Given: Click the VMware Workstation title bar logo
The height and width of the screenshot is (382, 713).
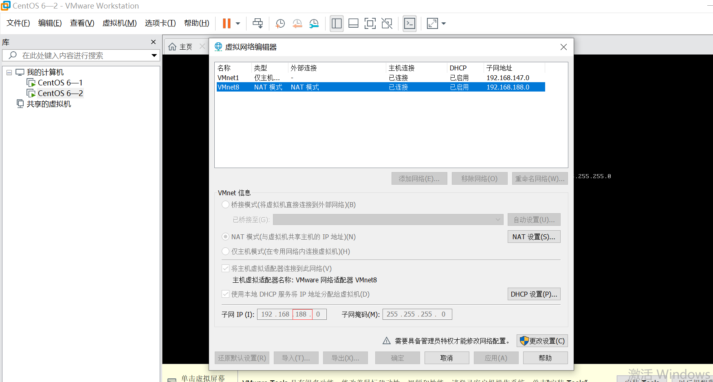Looking at the screenshot, I should tap(5, 6).
